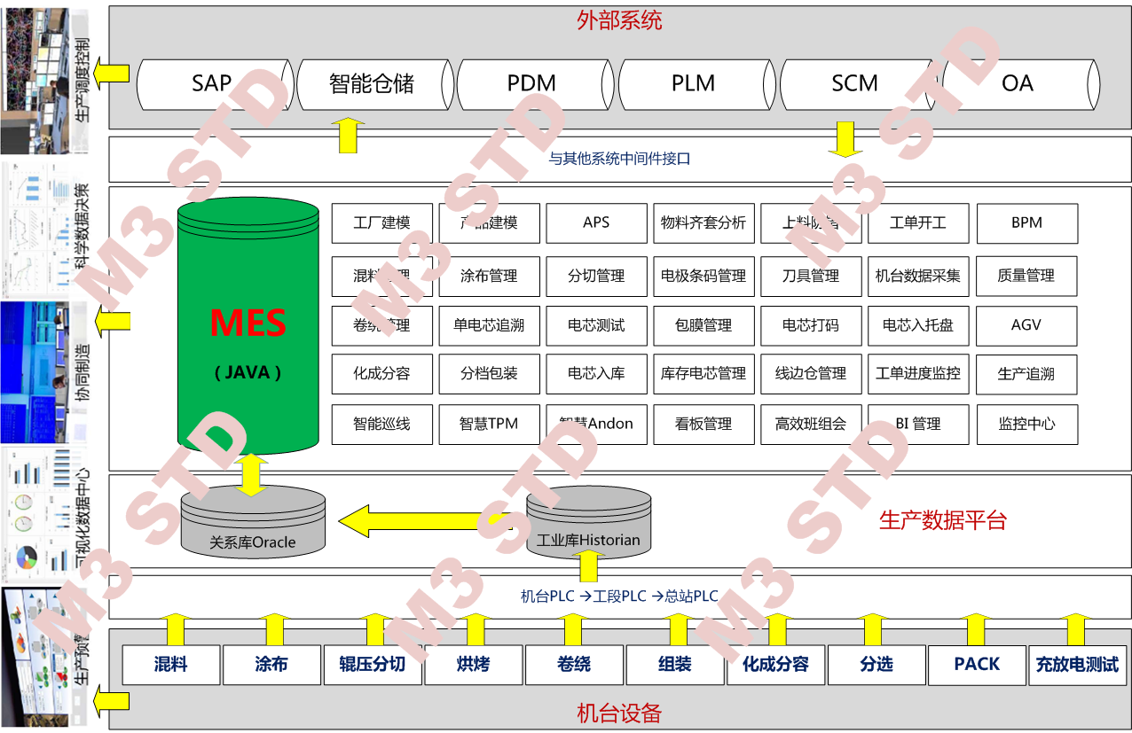Click the 物料齐套分析 module box

tap(704, 223)
